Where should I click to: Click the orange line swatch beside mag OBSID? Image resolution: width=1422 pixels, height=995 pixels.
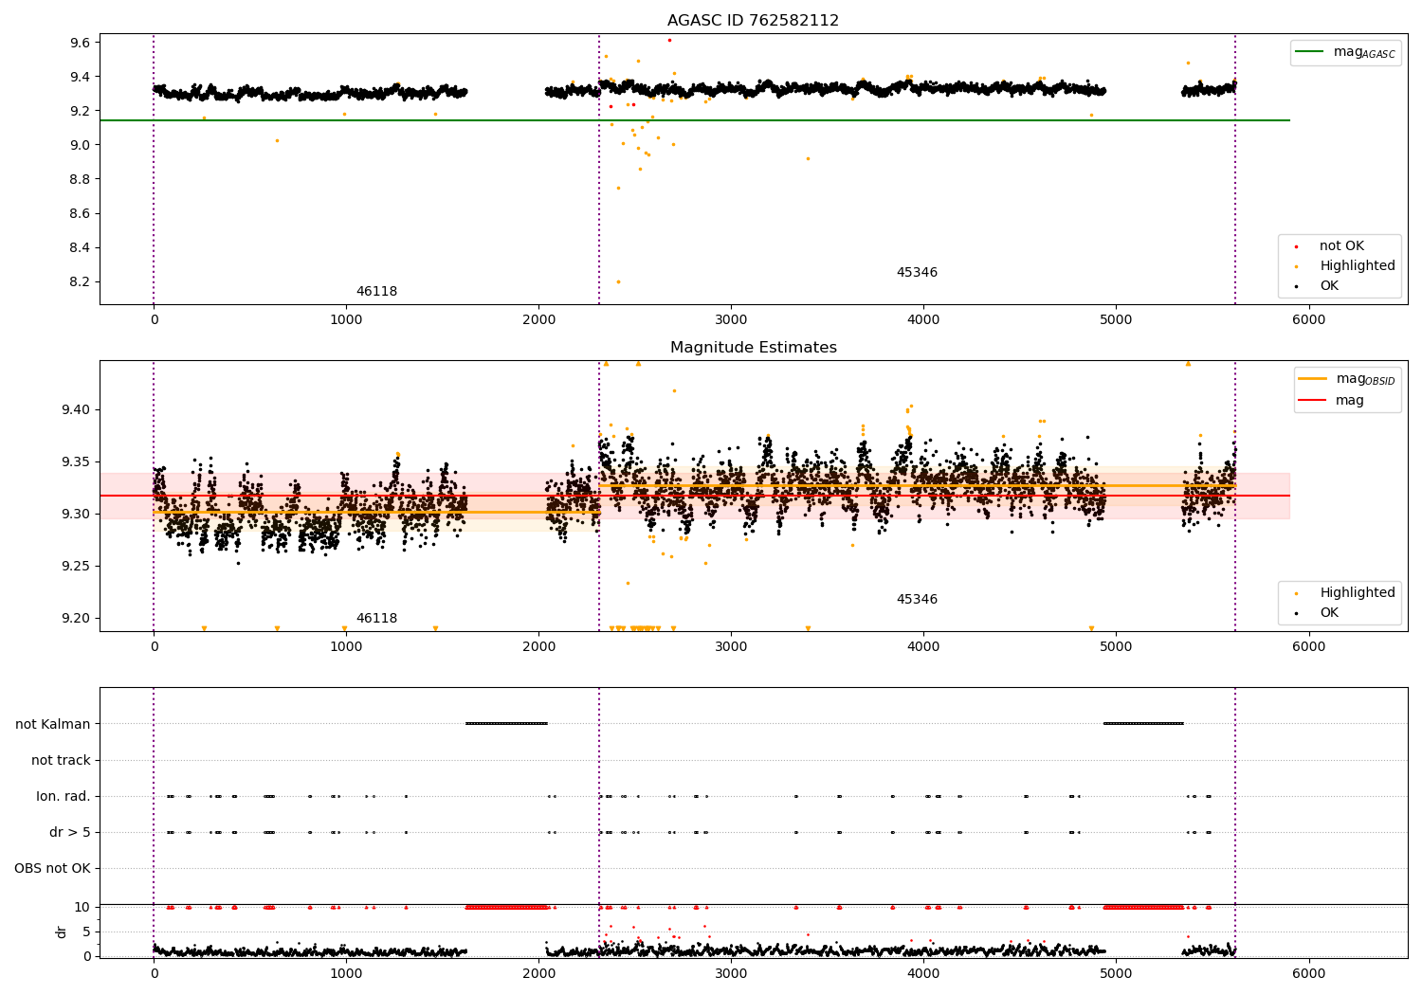click(1313, 379)
